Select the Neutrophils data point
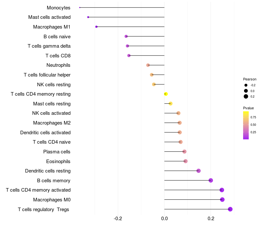This screenshot has height=227, width=260. (x=148, y=65)
